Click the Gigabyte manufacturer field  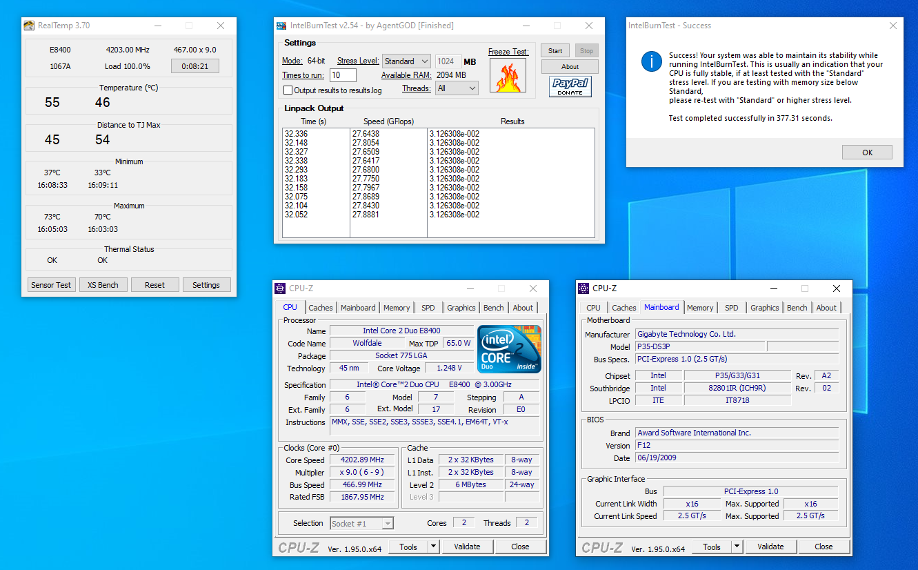pos(737,334)
